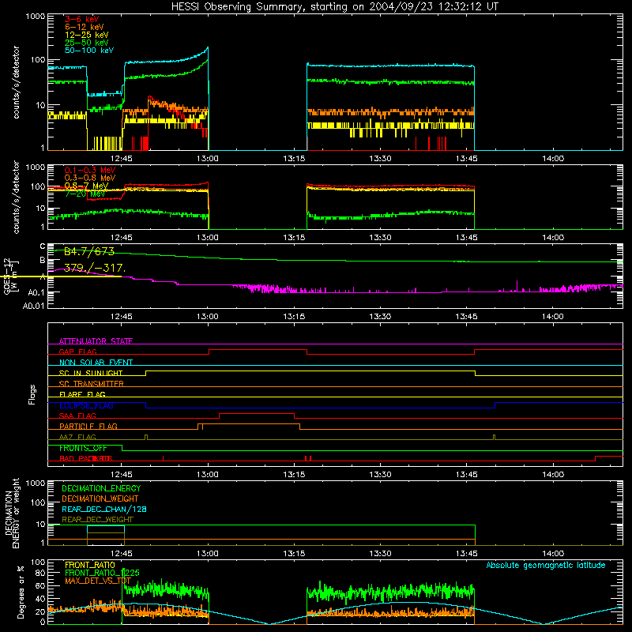Click 13:30 tick label under the MeV panel
The height and width of the screenshot is (632, 632).
380,238
